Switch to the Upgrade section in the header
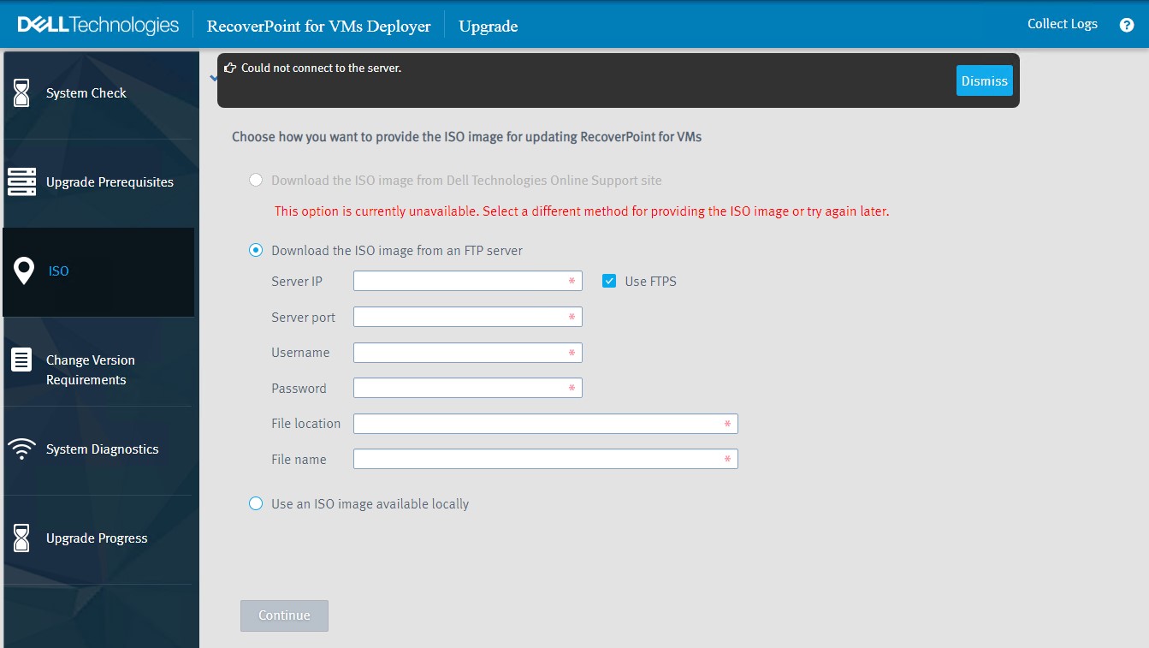Viewport: 1149px width, 648px height. [x=488, y=27]
